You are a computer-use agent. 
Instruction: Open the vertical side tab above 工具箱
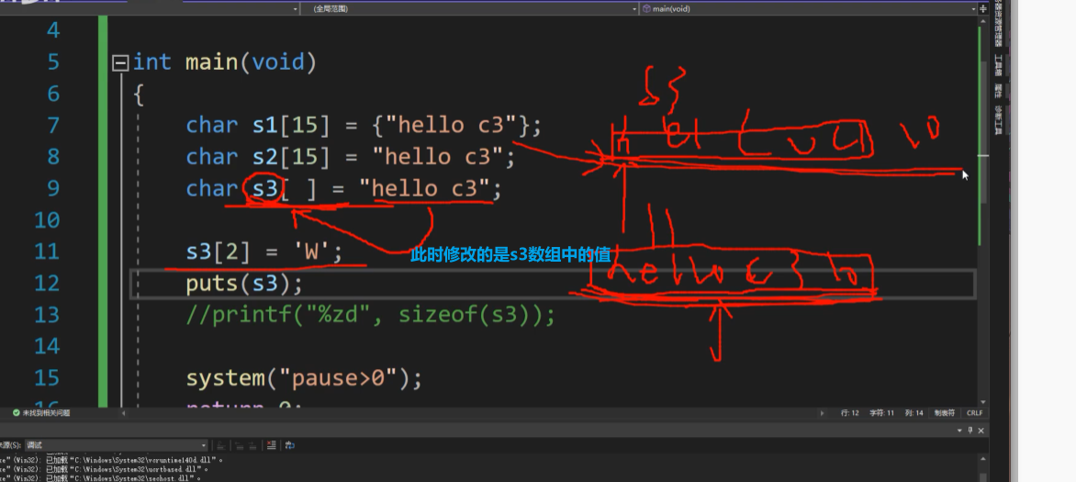point(999,23)
